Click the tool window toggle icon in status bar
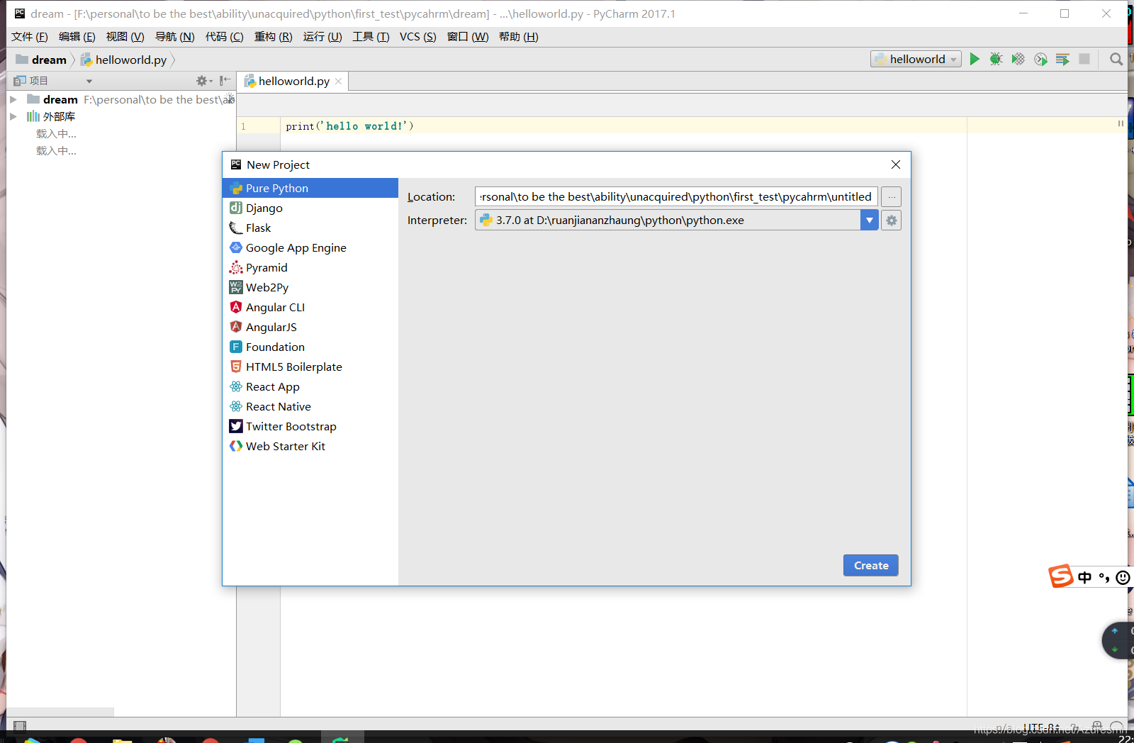The height and width of the screenshot is (743, 1134). 20,725
